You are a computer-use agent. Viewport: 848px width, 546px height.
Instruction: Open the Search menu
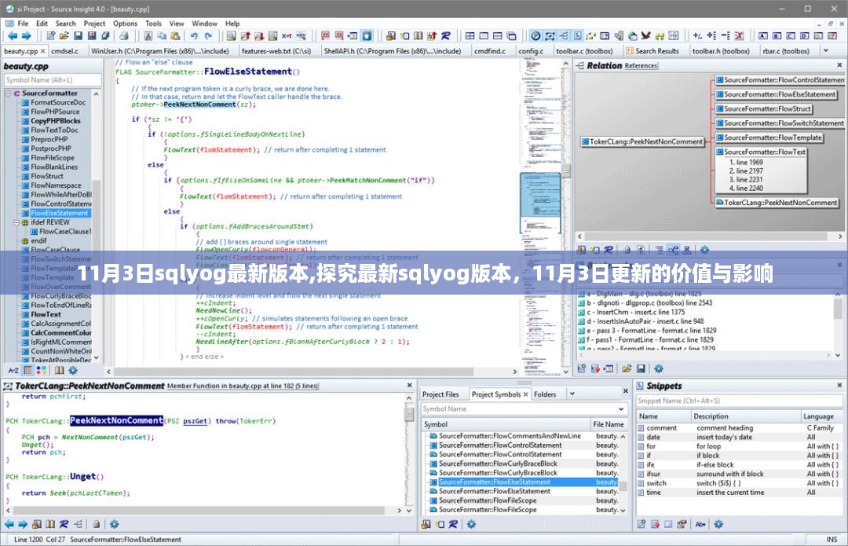click(65, 24)
